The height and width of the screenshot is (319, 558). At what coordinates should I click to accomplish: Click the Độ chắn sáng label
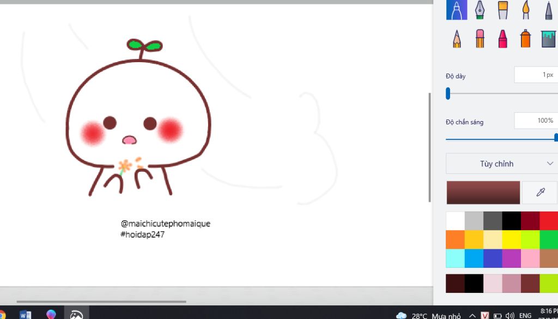[464, 122]
